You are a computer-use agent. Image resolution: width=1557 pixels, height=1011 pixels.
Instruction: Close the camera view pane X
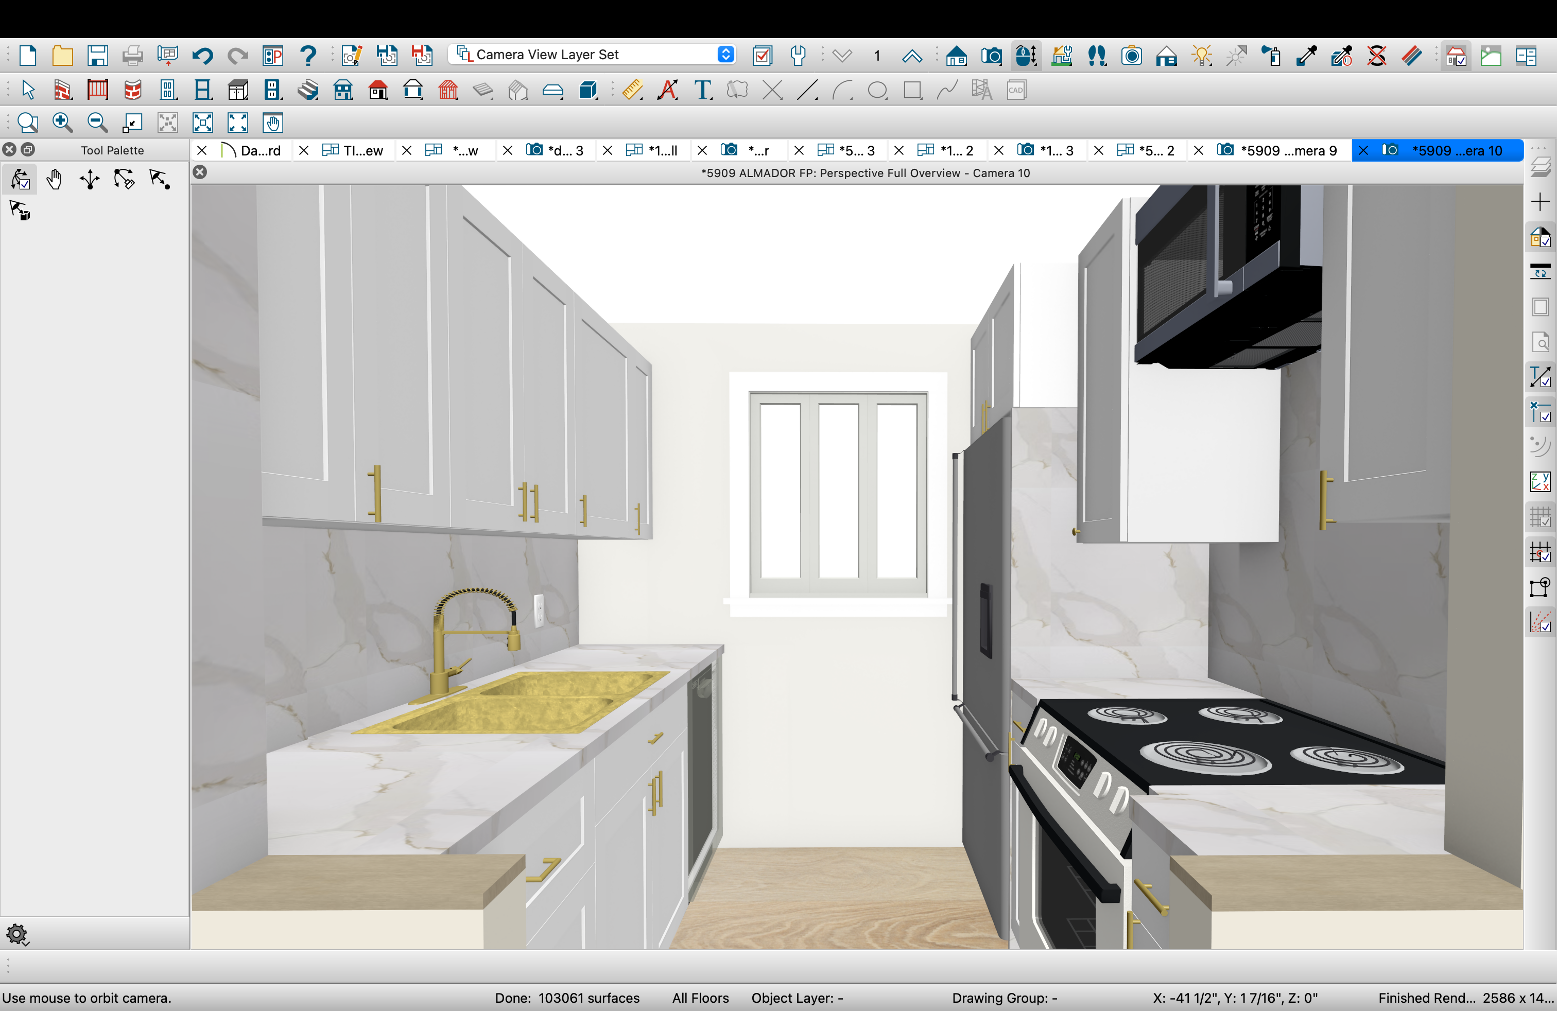[200, 172]
